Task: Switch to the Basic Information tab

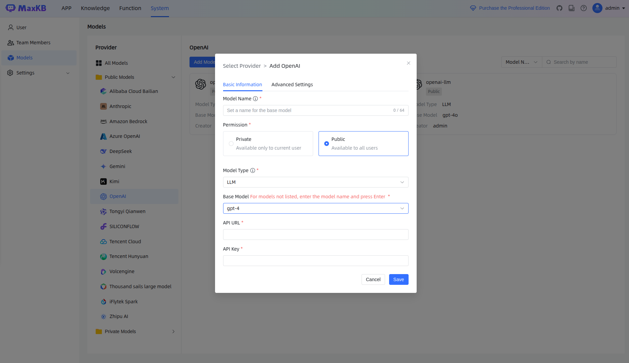Action: click(x=243, y=85)
